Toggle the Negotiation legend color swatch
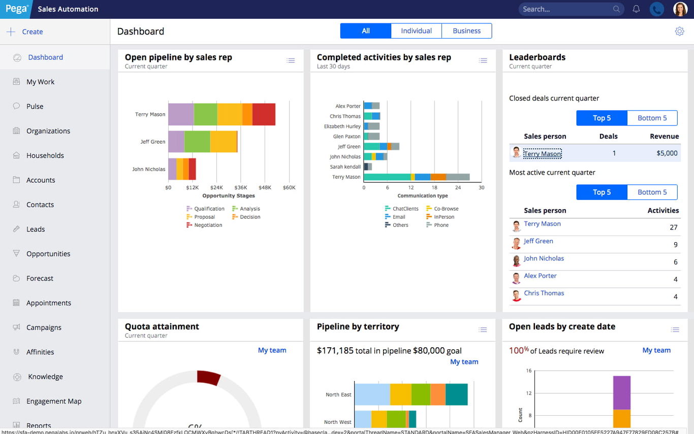This screenshot has height=434, width=694. pos(190,225)
